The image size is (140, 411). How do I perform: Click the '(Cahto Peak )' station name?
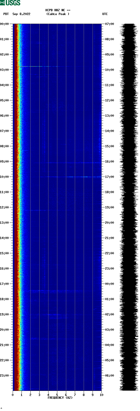(58, 14)
